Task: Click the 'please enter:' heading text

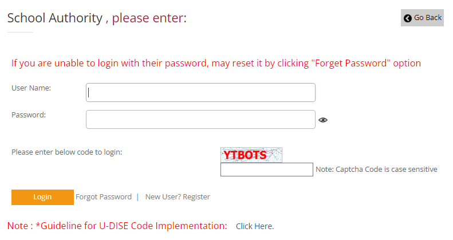Action: coord(149,18)
